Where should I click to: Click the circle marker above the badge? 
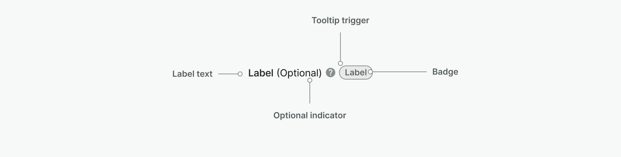(x=340, y=63)
